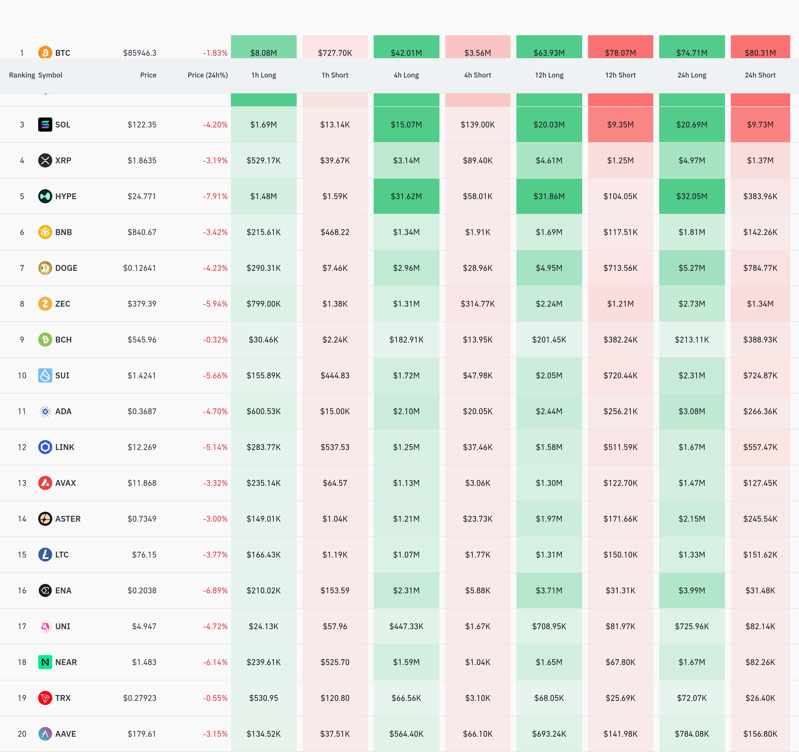Click the NEAR coin icon
This screenshot has height=752, width=799.
pos(45,662)
